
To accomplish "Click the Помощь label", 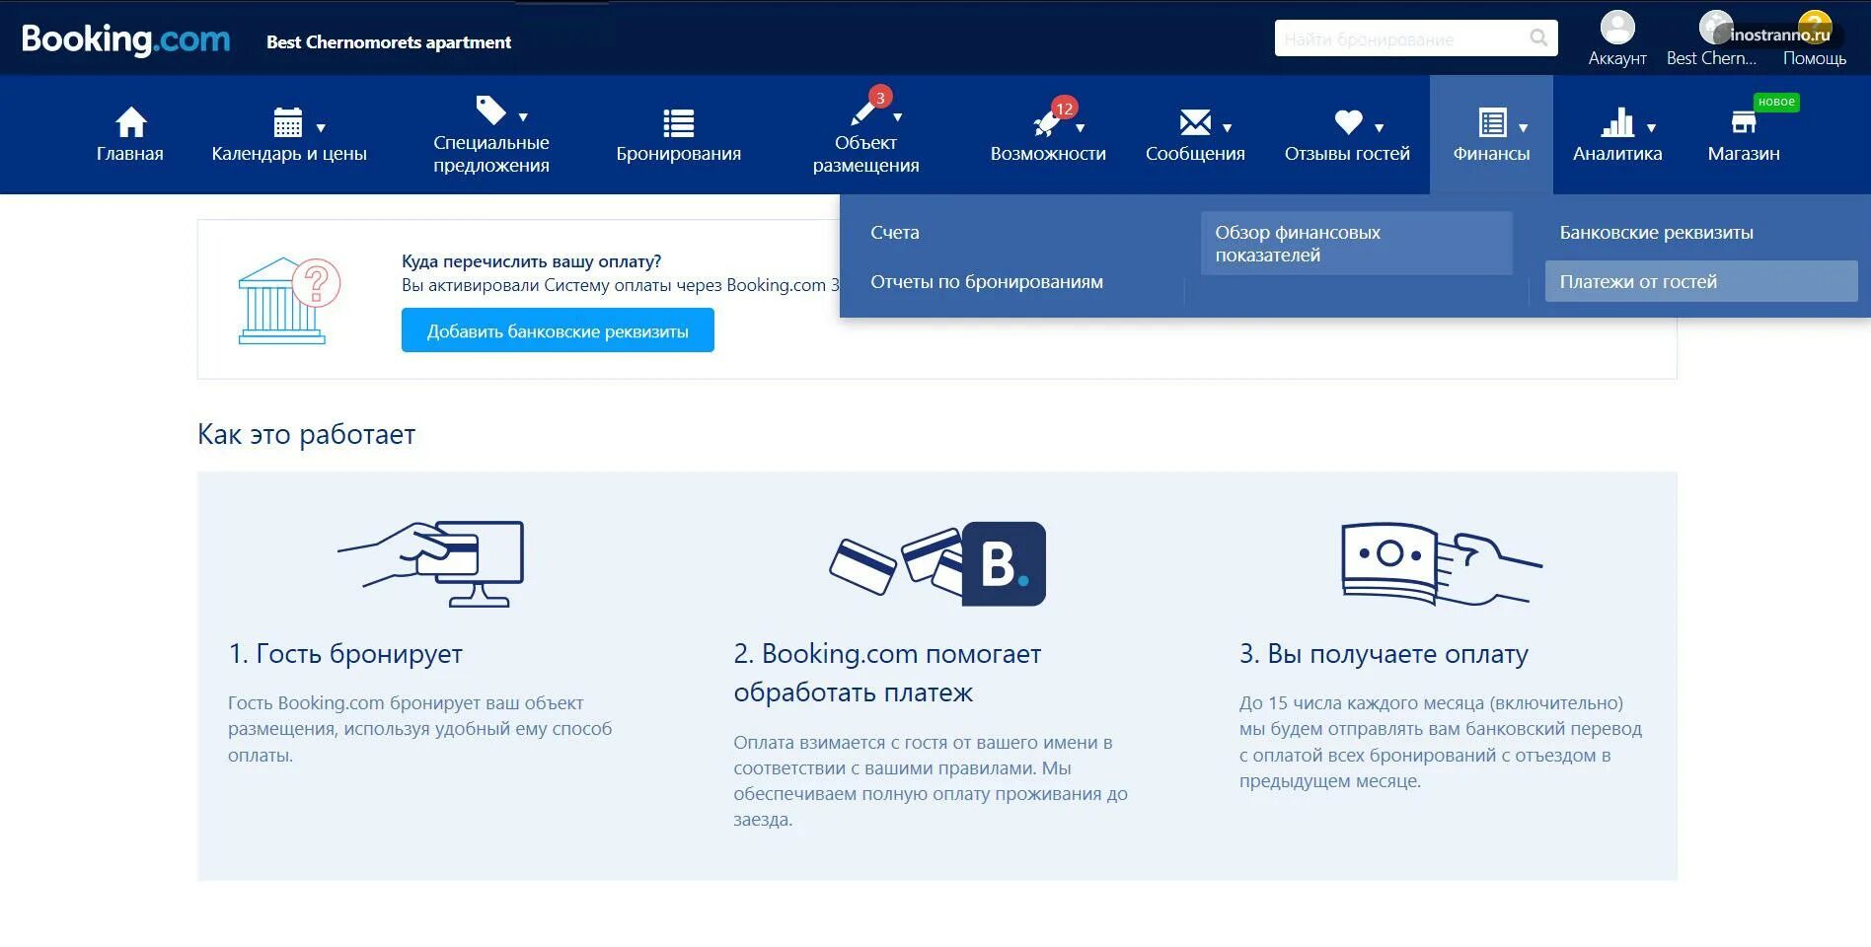I will tap(1814, 58).
